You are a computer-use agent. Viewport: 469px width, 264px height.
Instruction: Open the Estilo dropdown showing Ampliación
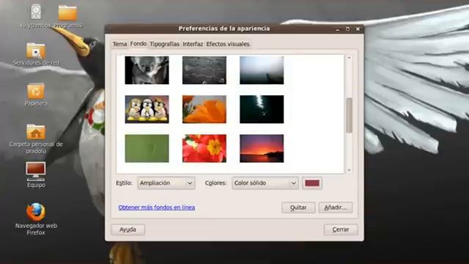point(166,183)
